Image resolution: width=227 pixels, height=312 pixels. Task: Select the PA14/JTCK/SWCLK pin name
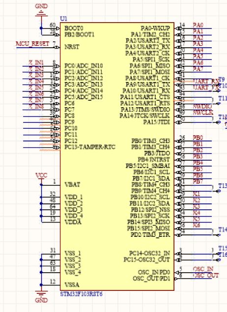click(145, 116)
